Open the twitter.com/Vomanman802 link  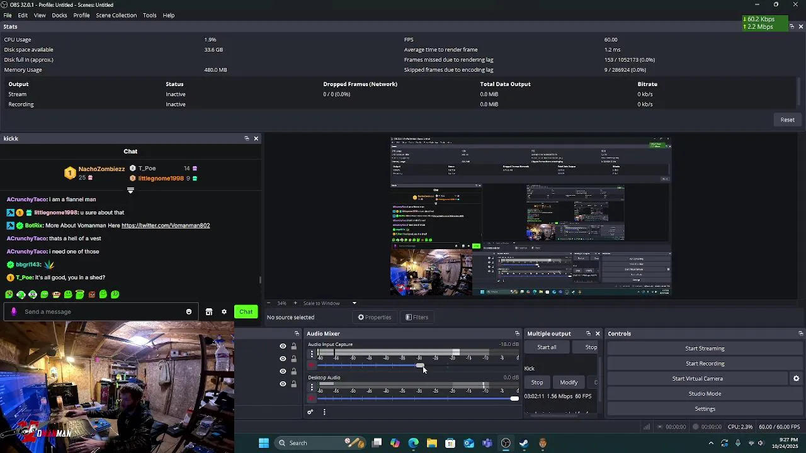coord(166,225)
